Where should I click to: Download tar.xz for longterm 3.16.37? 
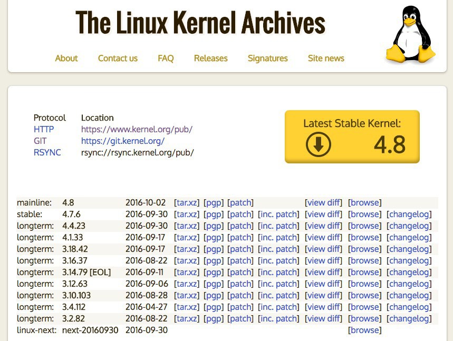tap(187, 261)
